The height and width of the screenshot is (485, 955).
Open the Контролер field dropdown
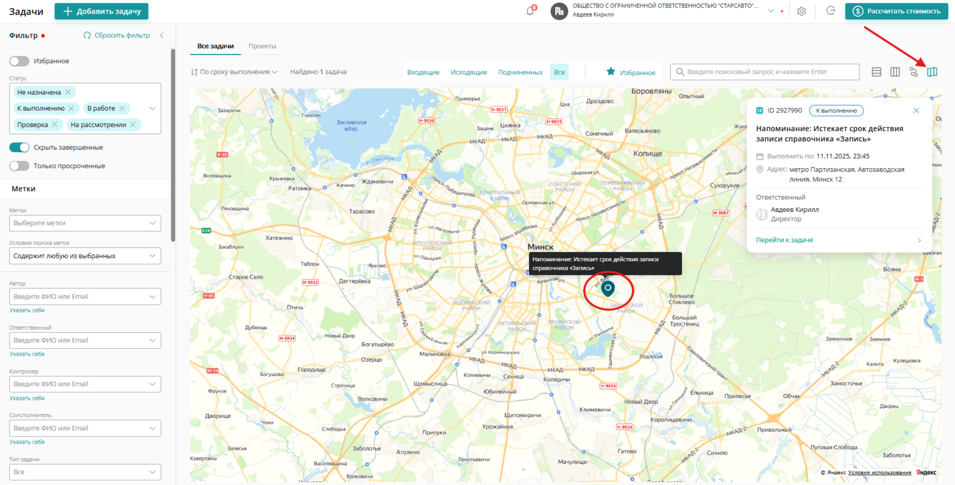click(85, 384)
